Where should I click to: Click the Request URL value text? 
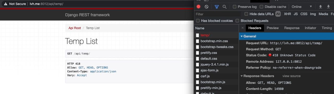(296, 43)
